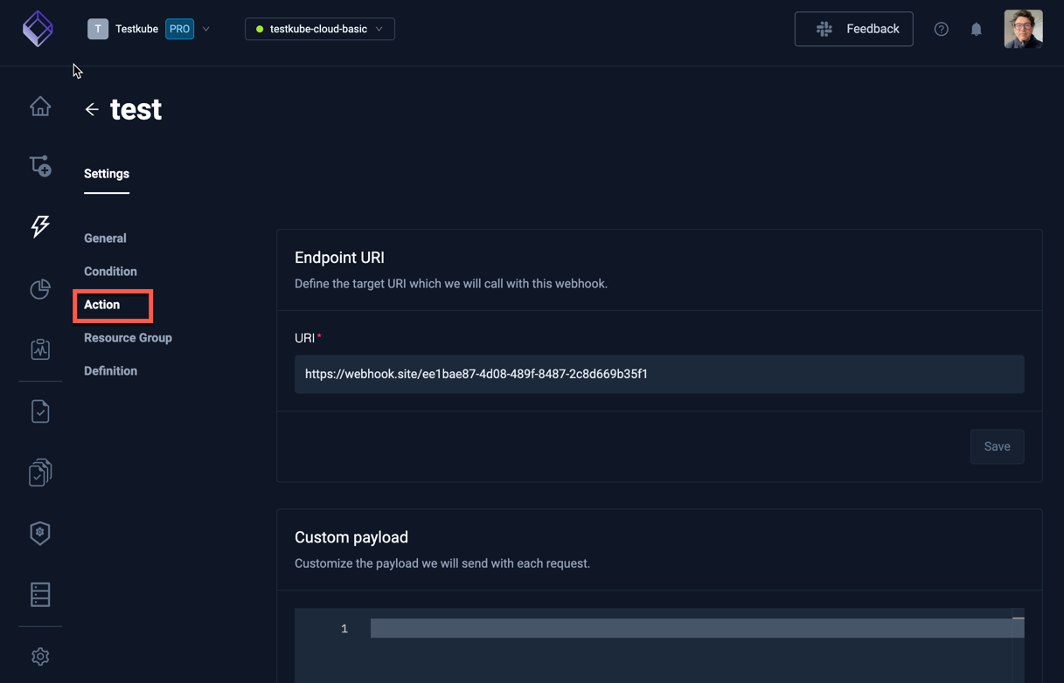Click the notification bell
Viewport: 1064px width, 683px height.
tap(976, 29)
